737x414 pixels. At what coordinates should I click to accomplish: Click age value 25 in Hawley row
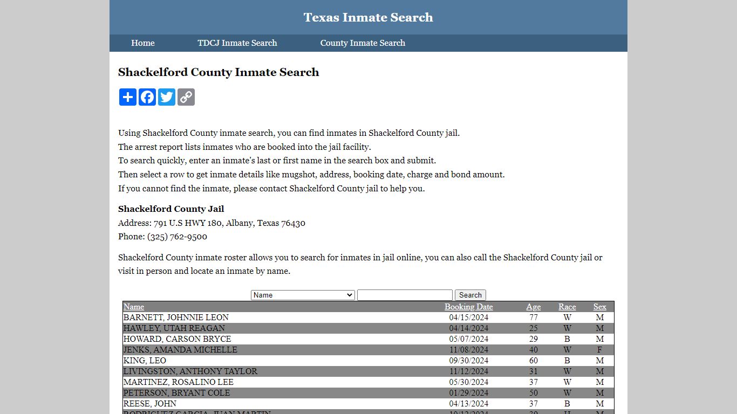click(534, 328)
